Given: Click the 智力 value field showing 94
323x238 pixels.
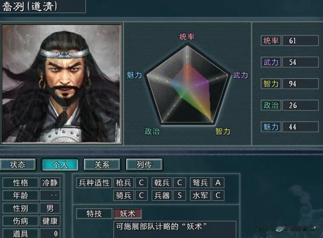Looking at the screenshot, I should [x=300, y=84].
